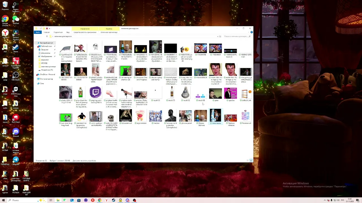
Task: Click the address bar path мемчики для видосов
Action: coord(63,36)
